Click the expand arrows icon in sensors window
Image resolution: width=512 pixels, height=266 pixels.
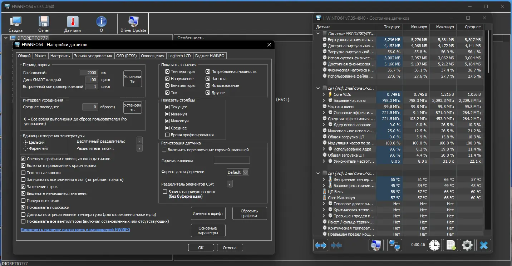pyautogui.click(x=321, y=245)
